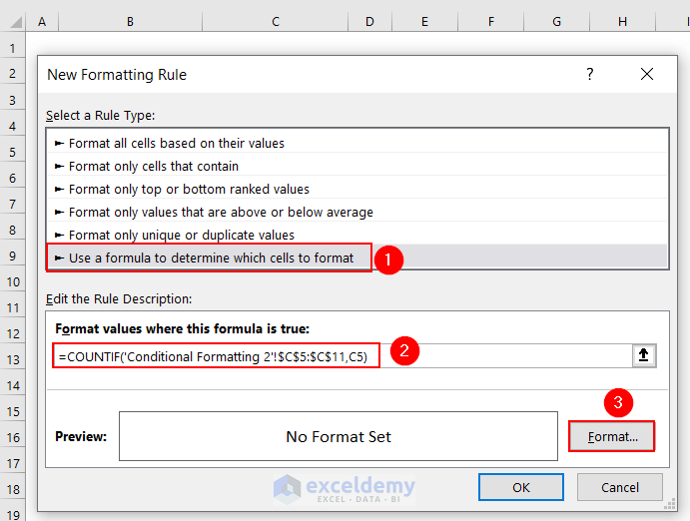Select 'Format only cells that contain' rule
Image resolution: width=690 pixels, height=521 pixels.
pyautogui.click(x=153, y=166)
